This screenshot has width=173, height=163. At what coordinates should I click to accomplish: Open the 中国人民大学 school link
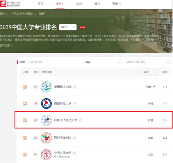(62, 153)
